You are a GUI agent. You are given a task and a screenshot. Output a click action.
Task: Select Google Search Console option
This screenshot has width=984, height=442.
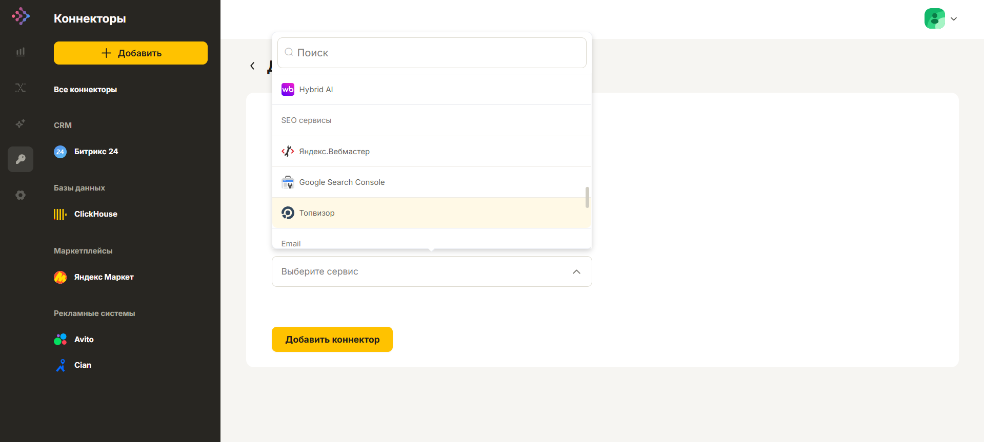pyautogui.click(x=432, y=182)
